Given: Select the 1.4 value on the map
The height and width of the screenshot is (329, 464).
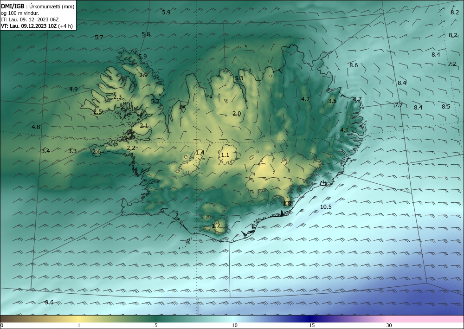Looking at the screenshot, I should click(x=200, y=152).
